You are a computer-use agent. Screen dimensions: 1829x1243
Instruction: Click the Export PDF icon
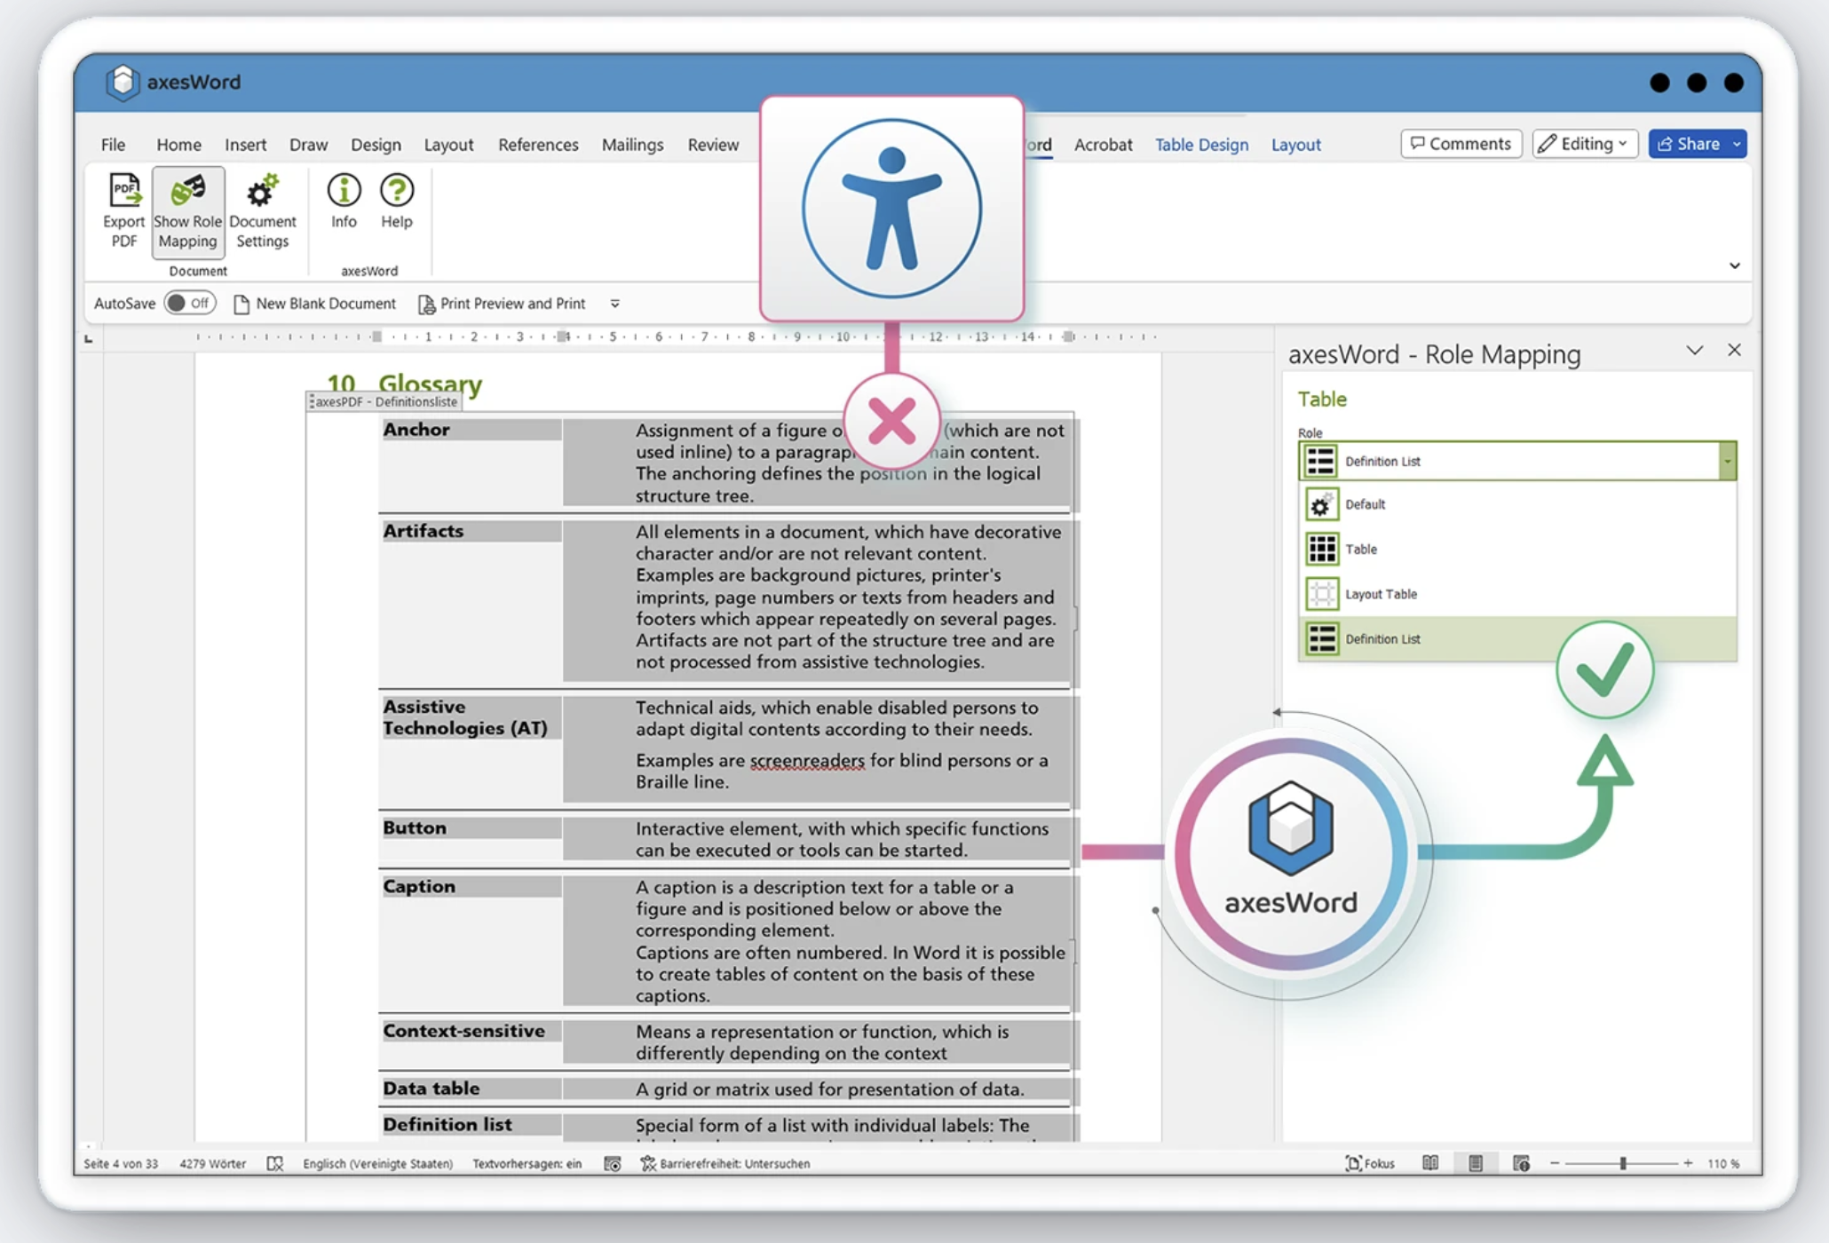[123, 211]
